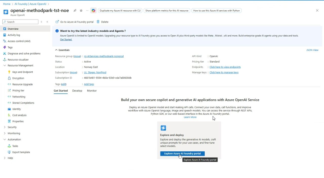The image size is (324, 178).
Task: Mark resource as favorite with star icon
Action: pyautogui.click(x=81, y=11)
